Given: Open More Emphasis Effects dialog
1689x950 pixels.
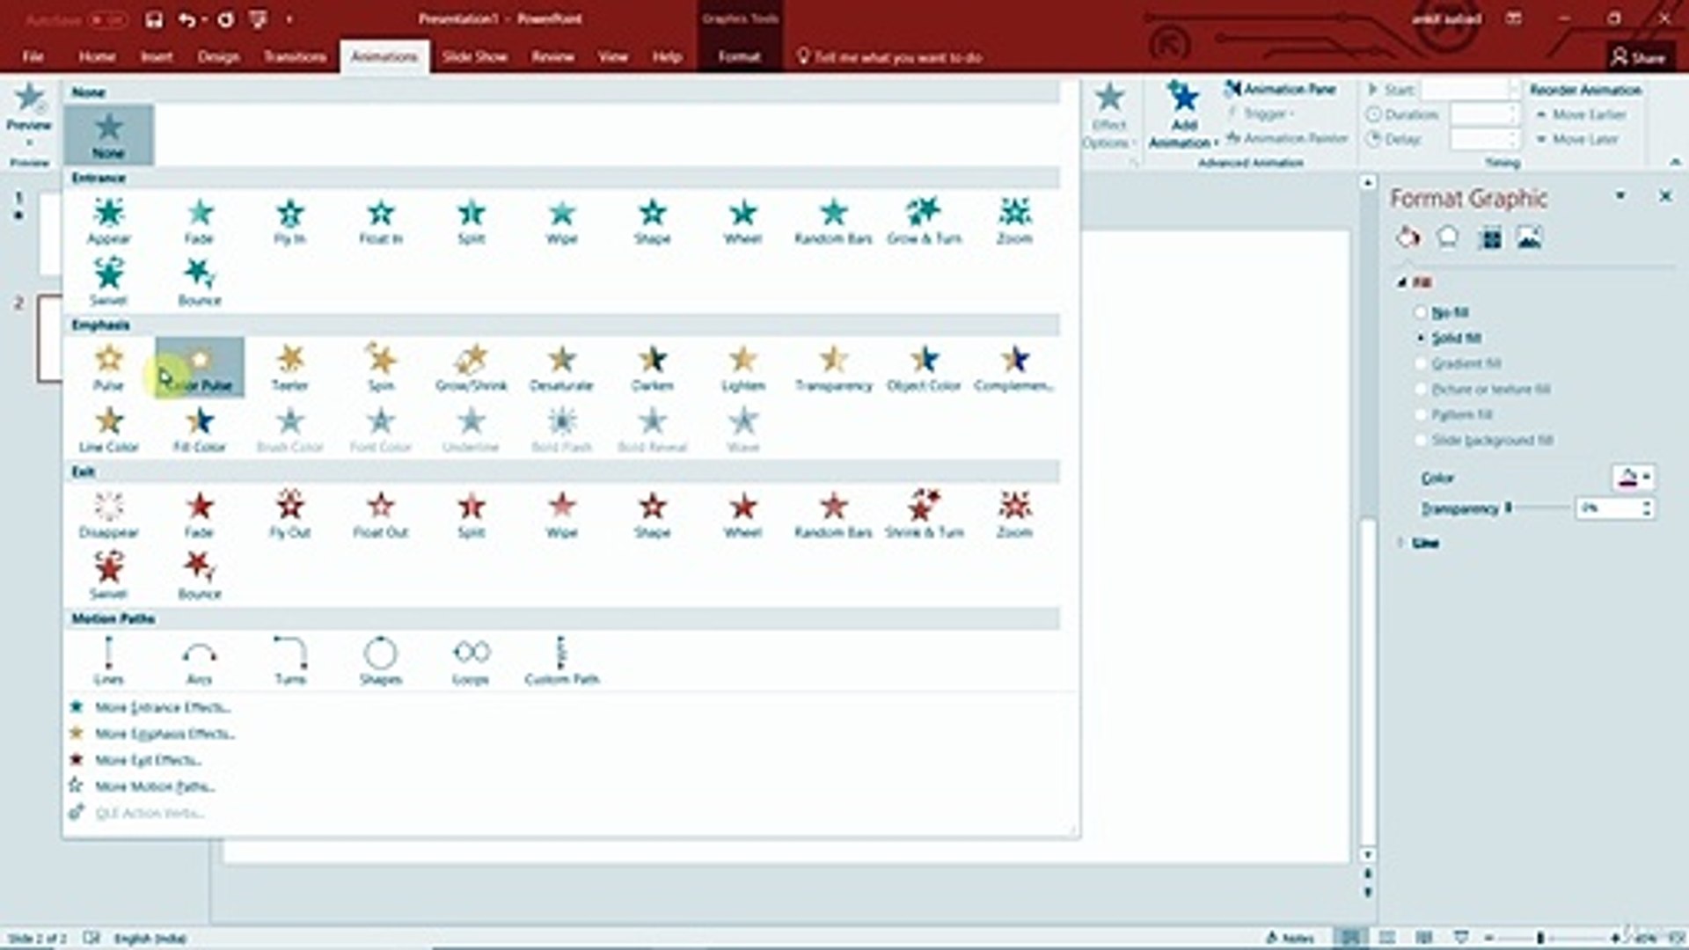Looking at the screenshot, I should click(x=165, y=734).
